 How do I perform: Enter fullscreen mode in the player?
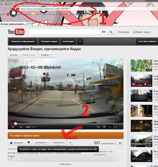click(121, 127)
